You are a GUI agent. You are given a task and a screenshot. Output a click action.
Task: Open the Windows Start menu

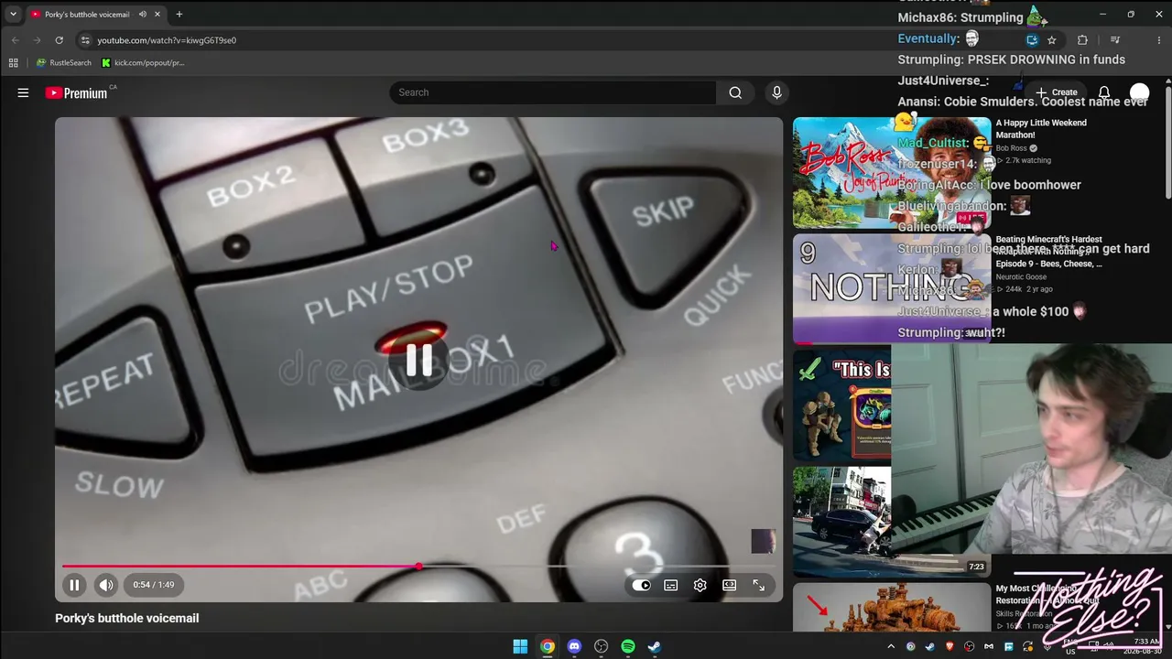pyautogui.click(x=520, y=646)
